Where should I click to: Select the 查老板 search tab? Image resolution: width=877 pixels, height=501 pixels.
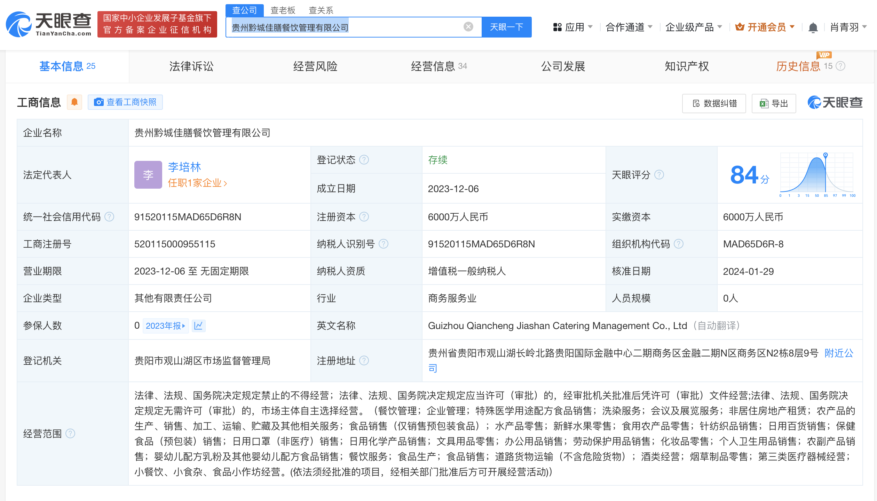[283, 10]
